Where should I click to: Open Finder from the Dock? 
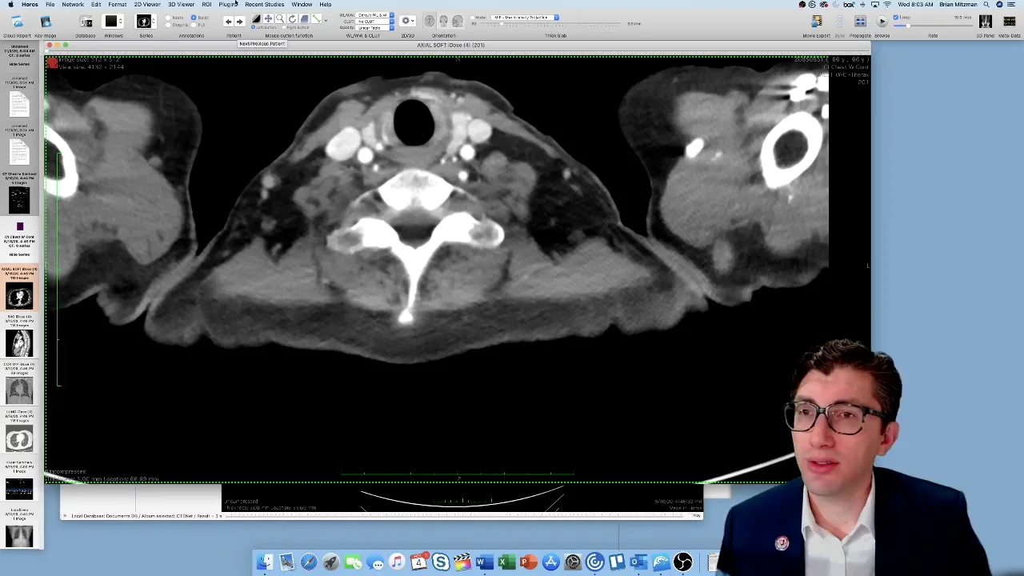265,562
